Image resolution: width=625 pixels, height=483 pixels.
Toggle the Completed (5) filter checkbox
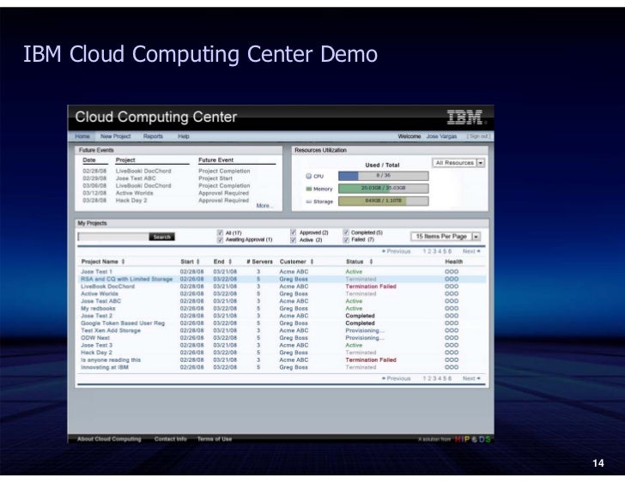pyautogui.click(x=346, y=232)
